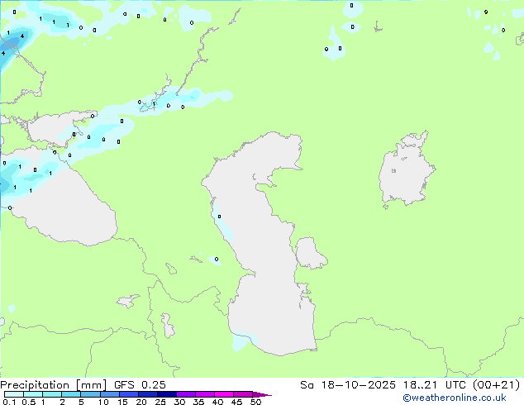This screenshot has height=405, width=524.
Task: Click the 'Sa 18-10-2025' date text
Action: 348,385
